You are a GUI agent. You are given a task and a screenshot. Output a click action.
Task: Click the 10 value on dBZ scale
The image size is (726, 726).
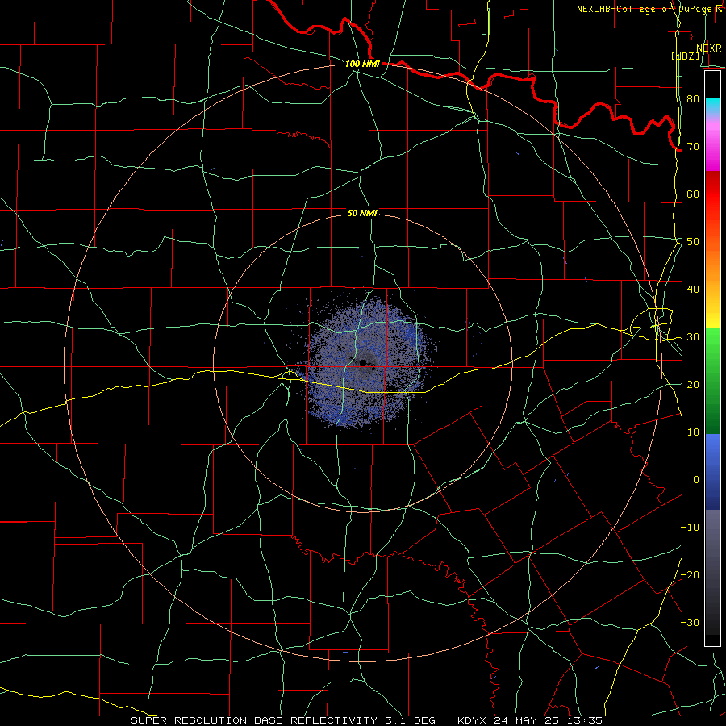693,432
